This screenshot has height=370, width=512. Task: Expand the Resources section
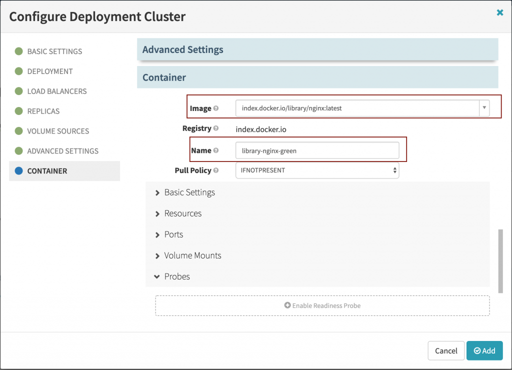(x=182, y=213)
